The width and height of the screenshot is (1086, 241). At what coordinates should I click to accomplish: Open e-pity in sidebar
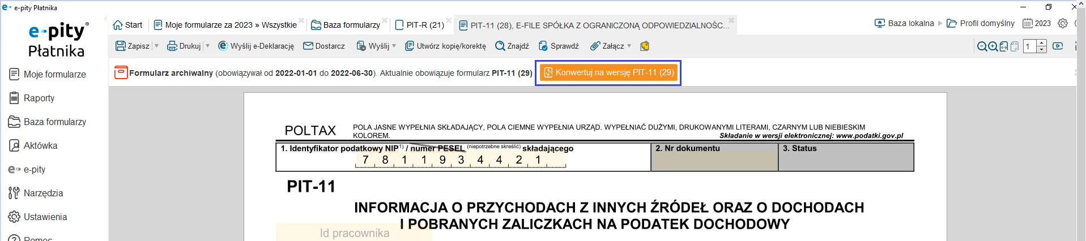27,169
